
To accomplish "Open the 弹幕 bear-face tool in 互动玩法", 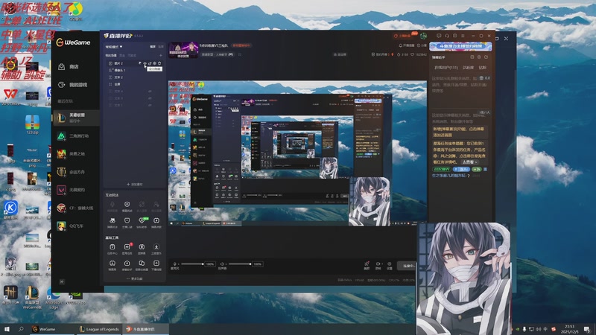I will pos(112,222).
